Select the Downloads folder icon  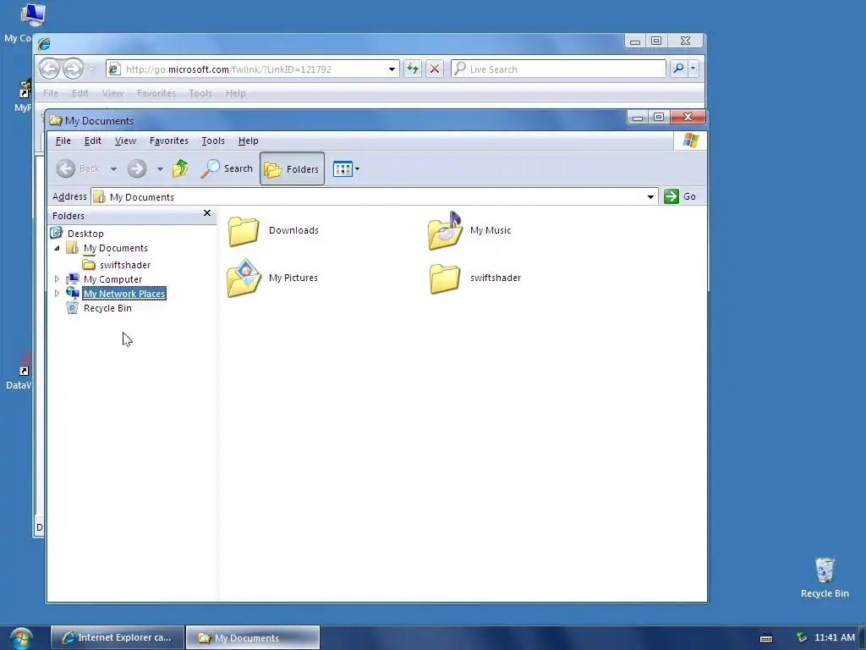(x=244, y=230)
